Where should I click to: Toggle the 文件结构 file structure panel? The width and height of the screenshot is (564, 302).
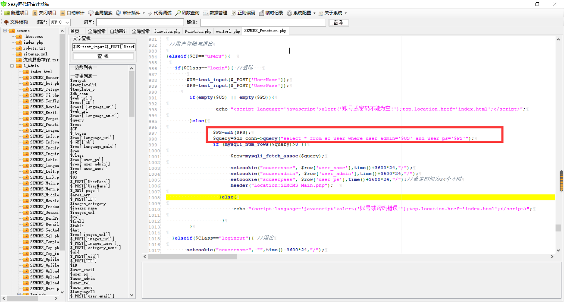pyautogui.click(x=16, y=22)
